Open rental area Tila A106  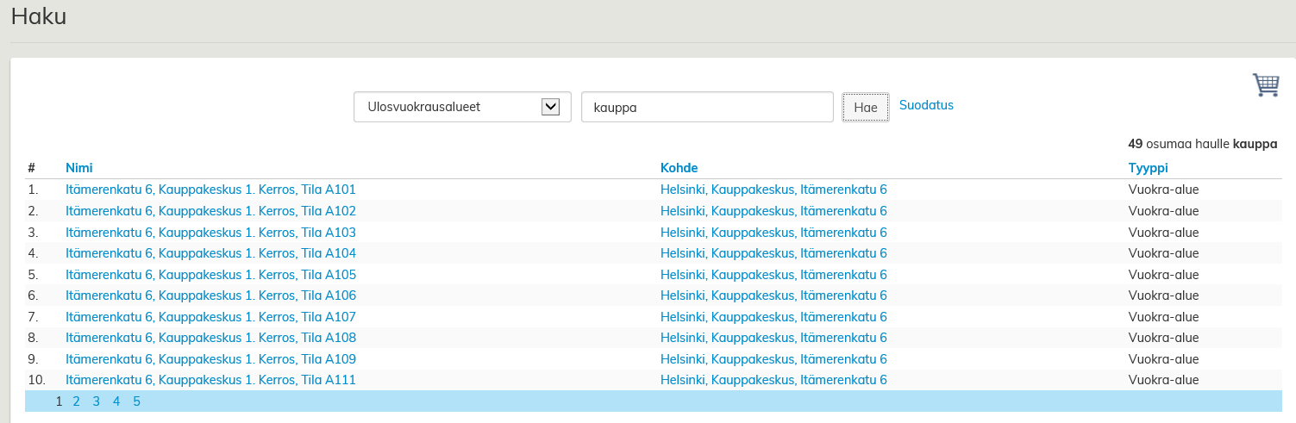(x=210, y=295)
